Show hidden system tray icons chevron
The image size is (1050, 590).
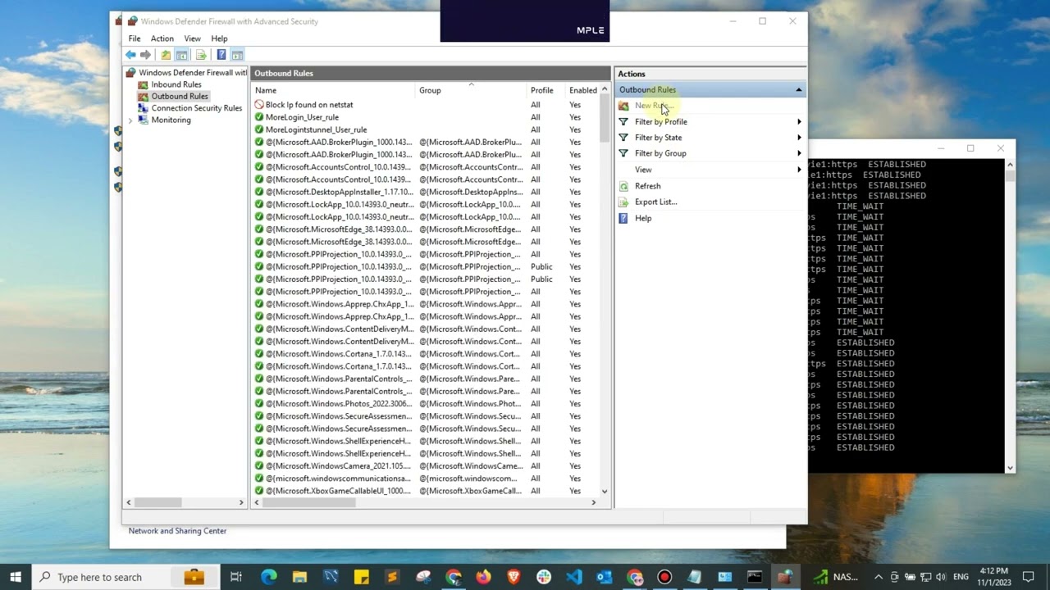tap(879, 577)
